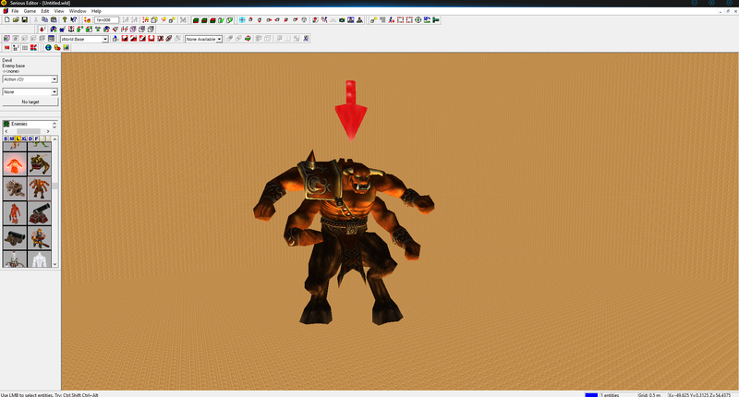Click the Copy icon in the toolbar

click(44, 19)
